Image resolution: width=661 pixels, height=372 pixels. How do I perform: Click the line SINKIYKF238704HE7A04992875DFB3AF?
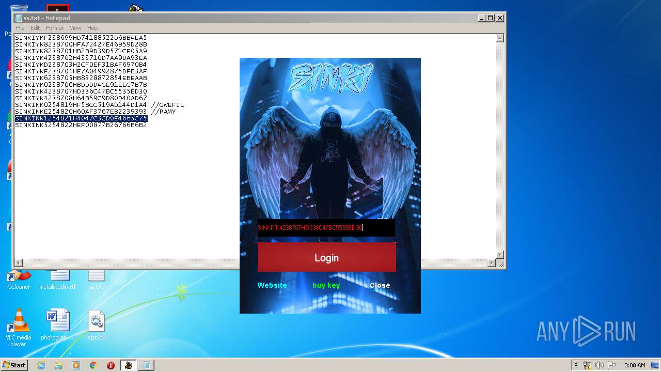(x=81, y=71)
